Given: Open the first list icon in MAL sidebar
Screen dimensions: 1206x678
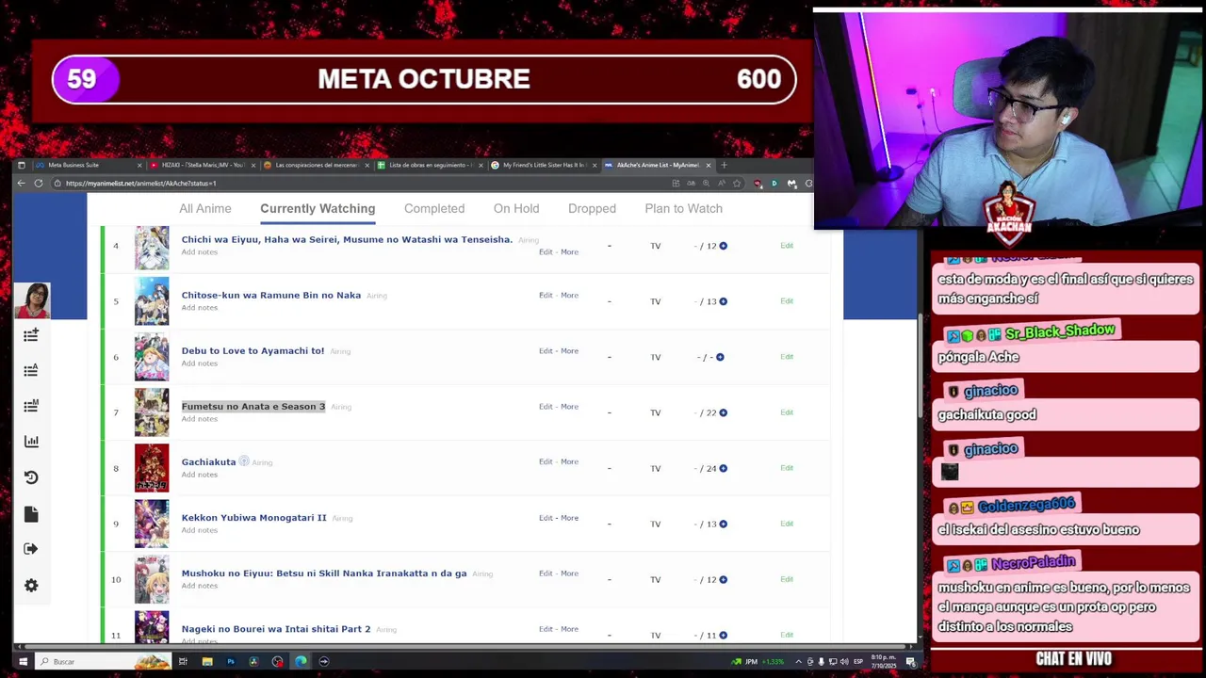Looking at the screenshot, I should pyautogui.click(x=31, y=334).
